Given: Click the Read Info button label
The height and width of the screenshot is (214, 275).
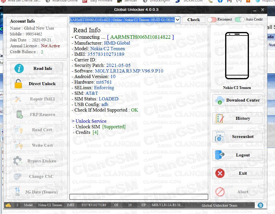Looking at the screenshot, I should [x=43, y=68].
